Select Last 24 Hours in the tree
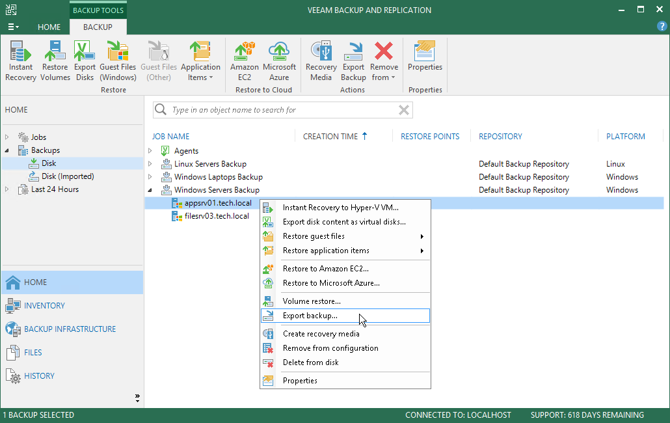Viewport: 670px width, 423px height. (x=55, y=189)
